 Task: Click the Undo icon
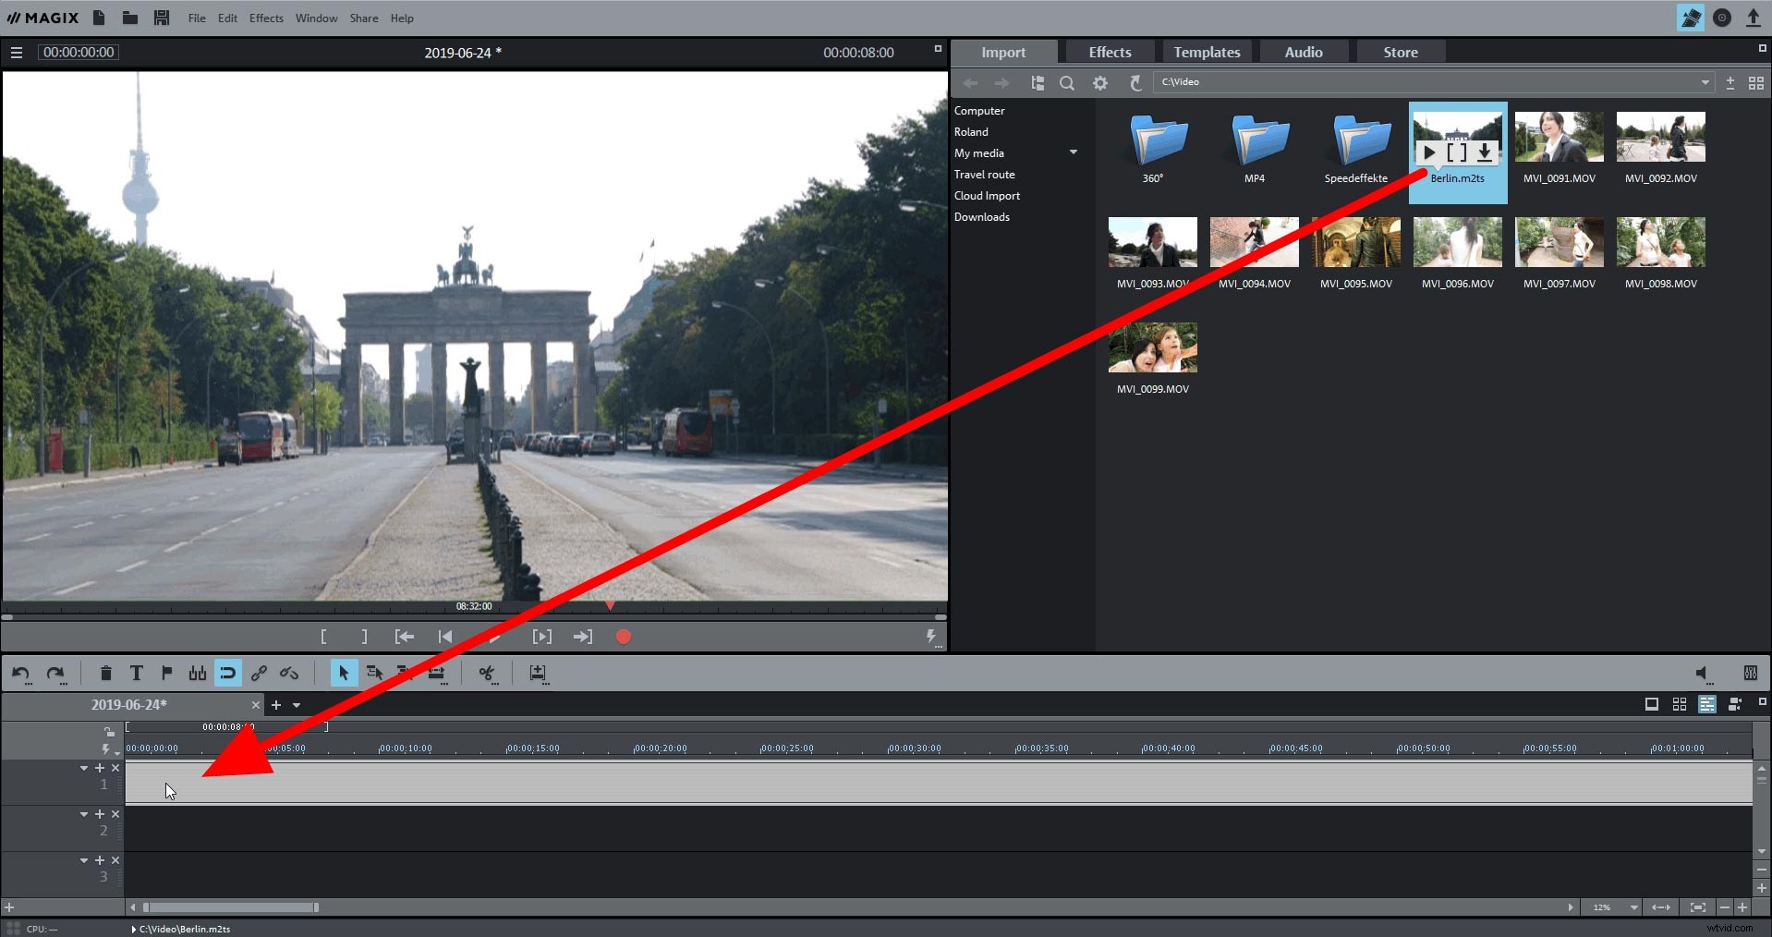[19, 674]
